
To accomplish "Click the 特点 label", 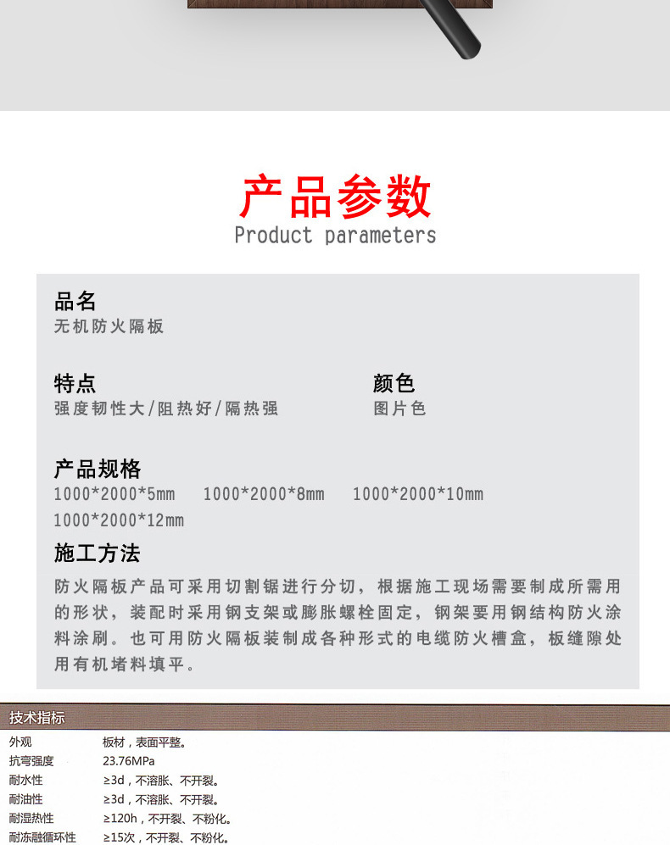I will tap(75, 383).
